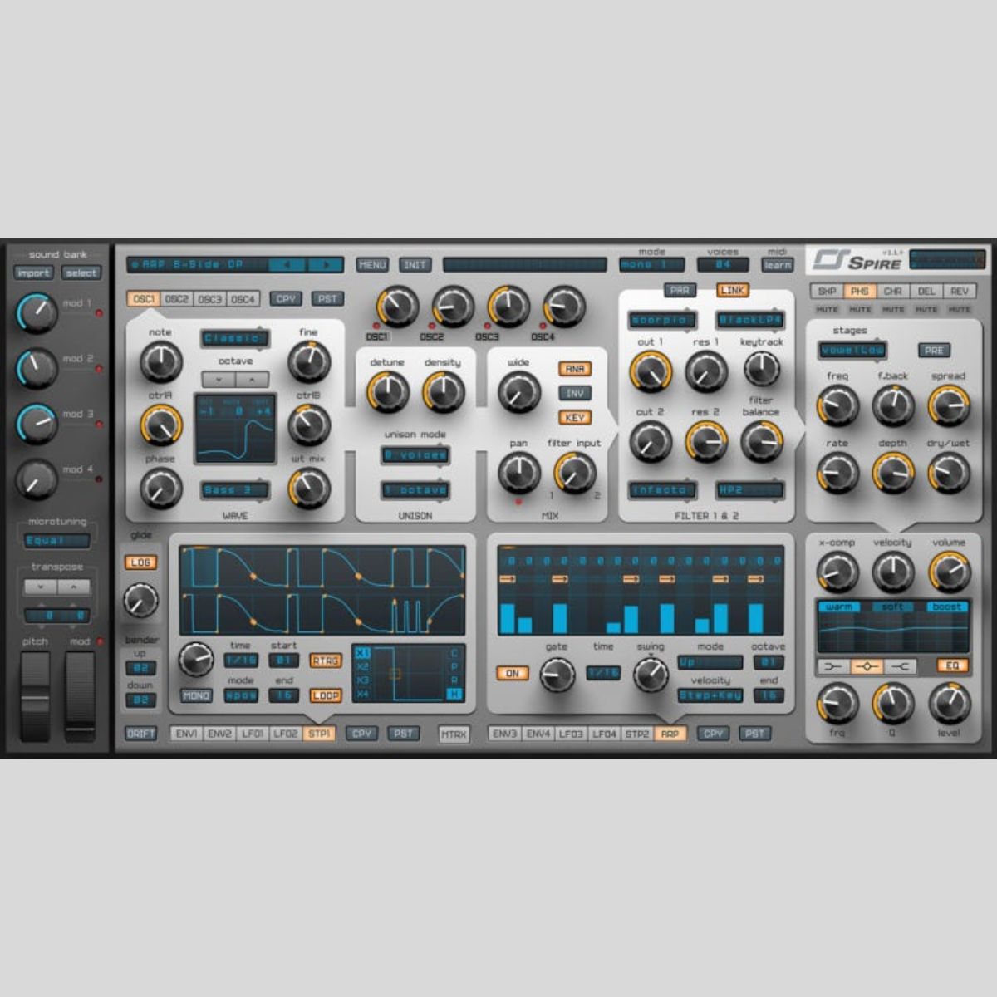Click the transpose down arrow
The width and height of the screenshot is (997, 997).
[x=40, y=587]
